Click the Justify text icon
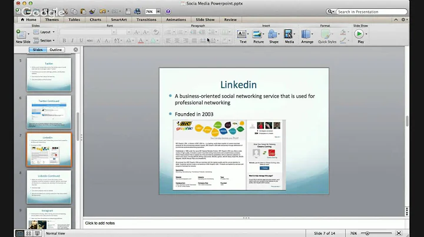Viewport: 424px width, 237px height. [194, 40]
